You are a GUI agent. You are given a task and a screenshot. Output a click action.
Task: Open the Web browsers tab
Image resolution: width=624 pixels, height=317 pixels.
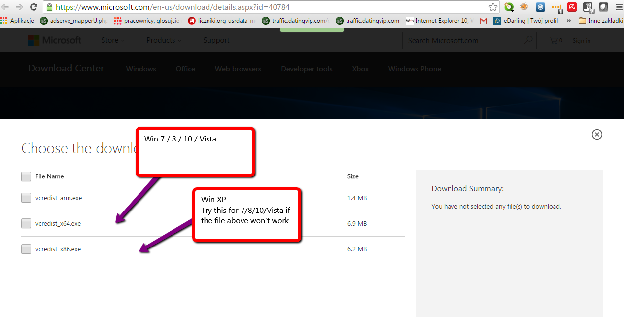238,69
